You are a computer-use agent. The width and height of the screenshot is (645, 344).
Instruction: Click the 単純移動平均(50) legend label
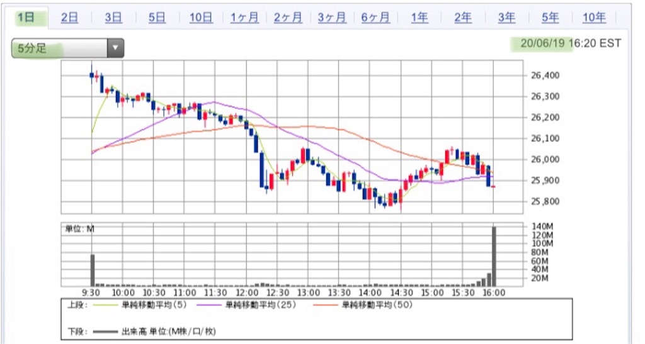click(377, 305)
